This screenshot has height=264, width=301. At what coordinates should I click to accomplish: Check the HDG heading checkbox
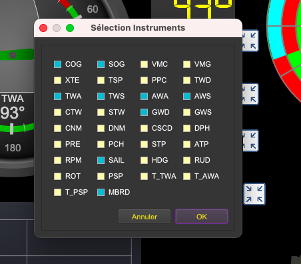145,160
